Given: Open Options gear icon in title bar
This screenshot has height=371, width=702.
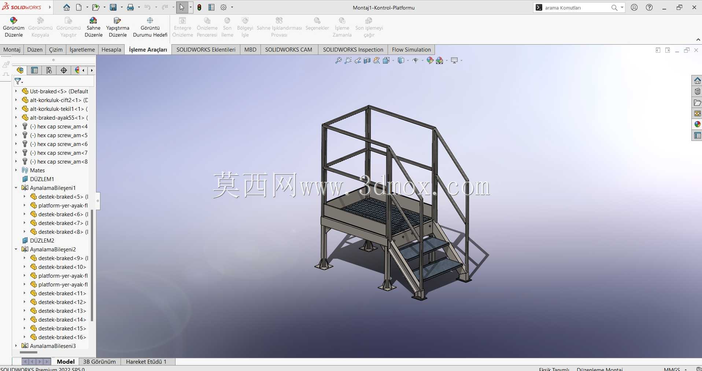Looking at the screenshot, I should pyautogui.click(x=223, y=7).
